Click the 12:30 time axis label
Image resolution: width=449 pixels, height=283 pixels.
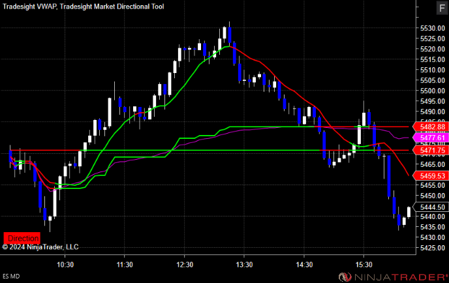click(x=185, y=265)
